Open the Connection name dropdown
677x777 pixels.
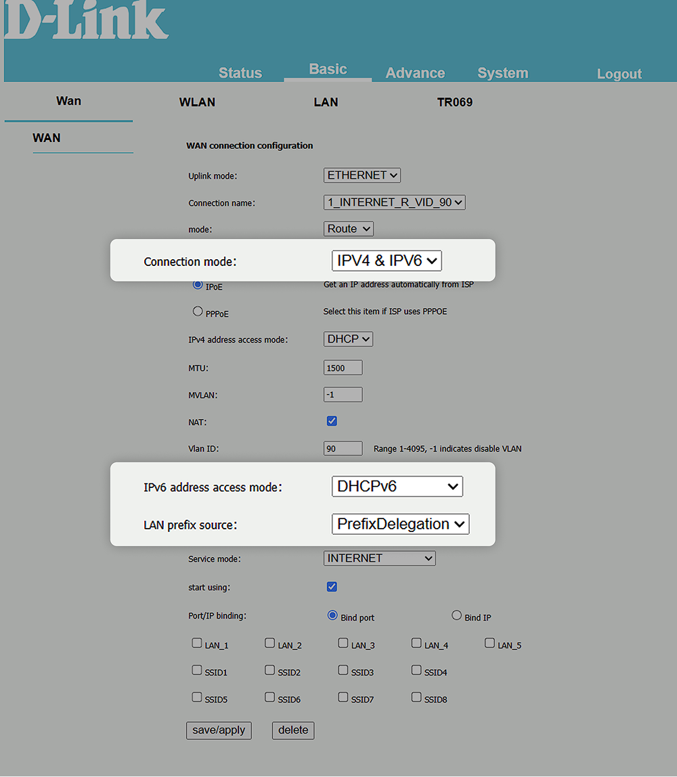[394, 202]
